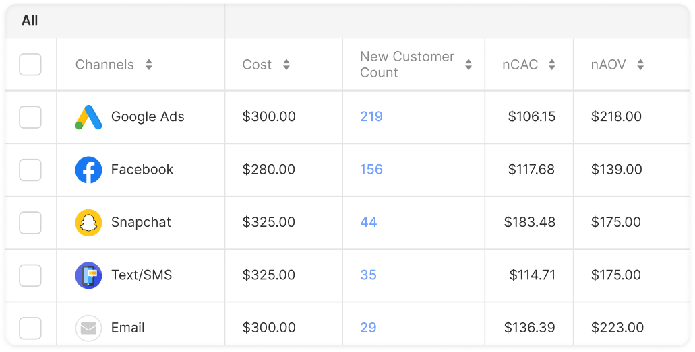Sort by New Customer Count arrows

tap(469, 65)
